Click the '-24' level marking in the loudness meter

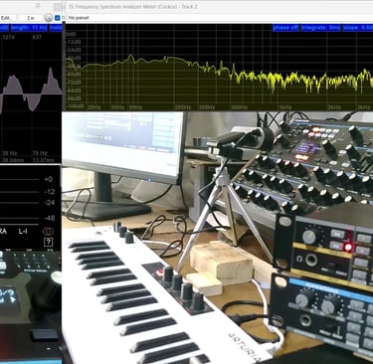(x=50, y=203)
